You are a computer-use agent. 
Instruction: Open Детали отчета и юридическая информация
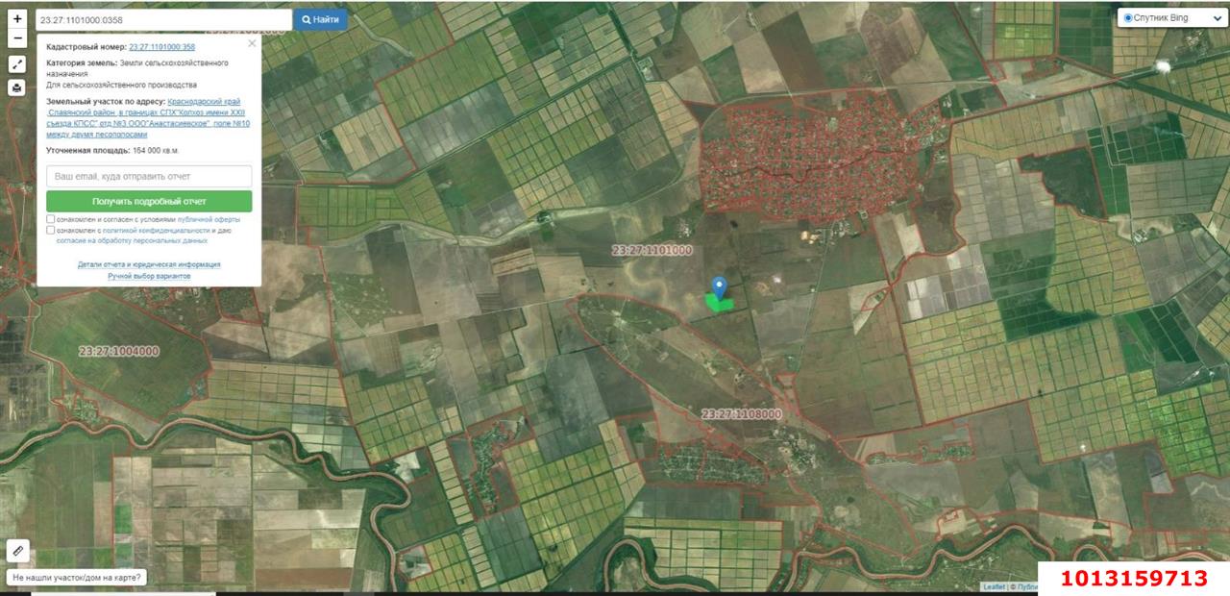[149, 264]
